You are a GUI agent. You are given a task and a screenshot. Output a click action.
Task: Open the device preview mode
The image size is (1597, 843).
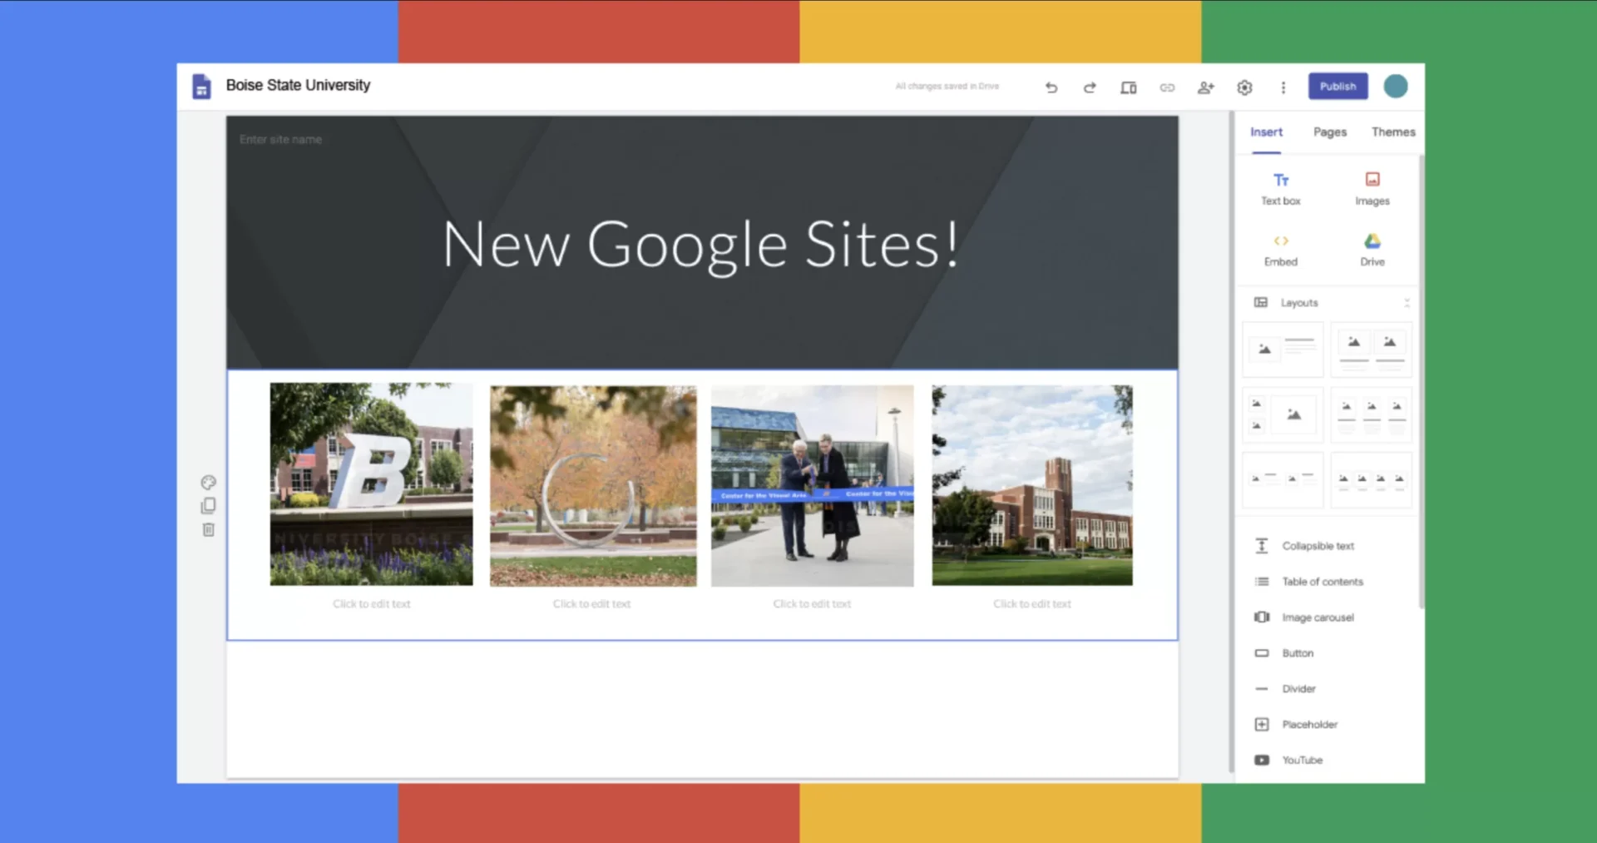(x=1128, y=87)
